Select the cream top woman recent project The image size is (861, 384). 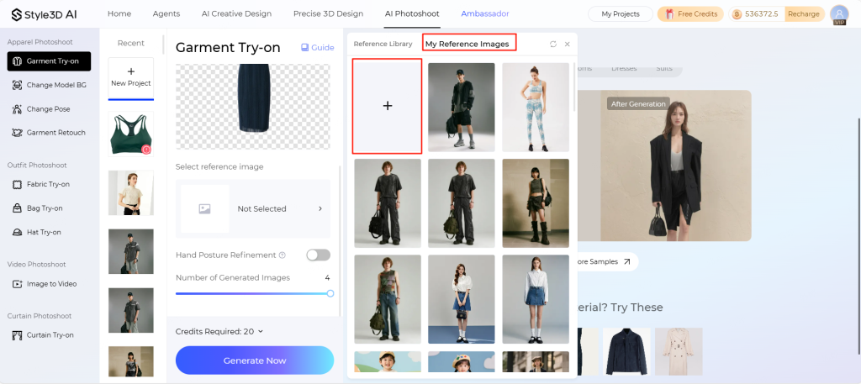pos(130,193)
